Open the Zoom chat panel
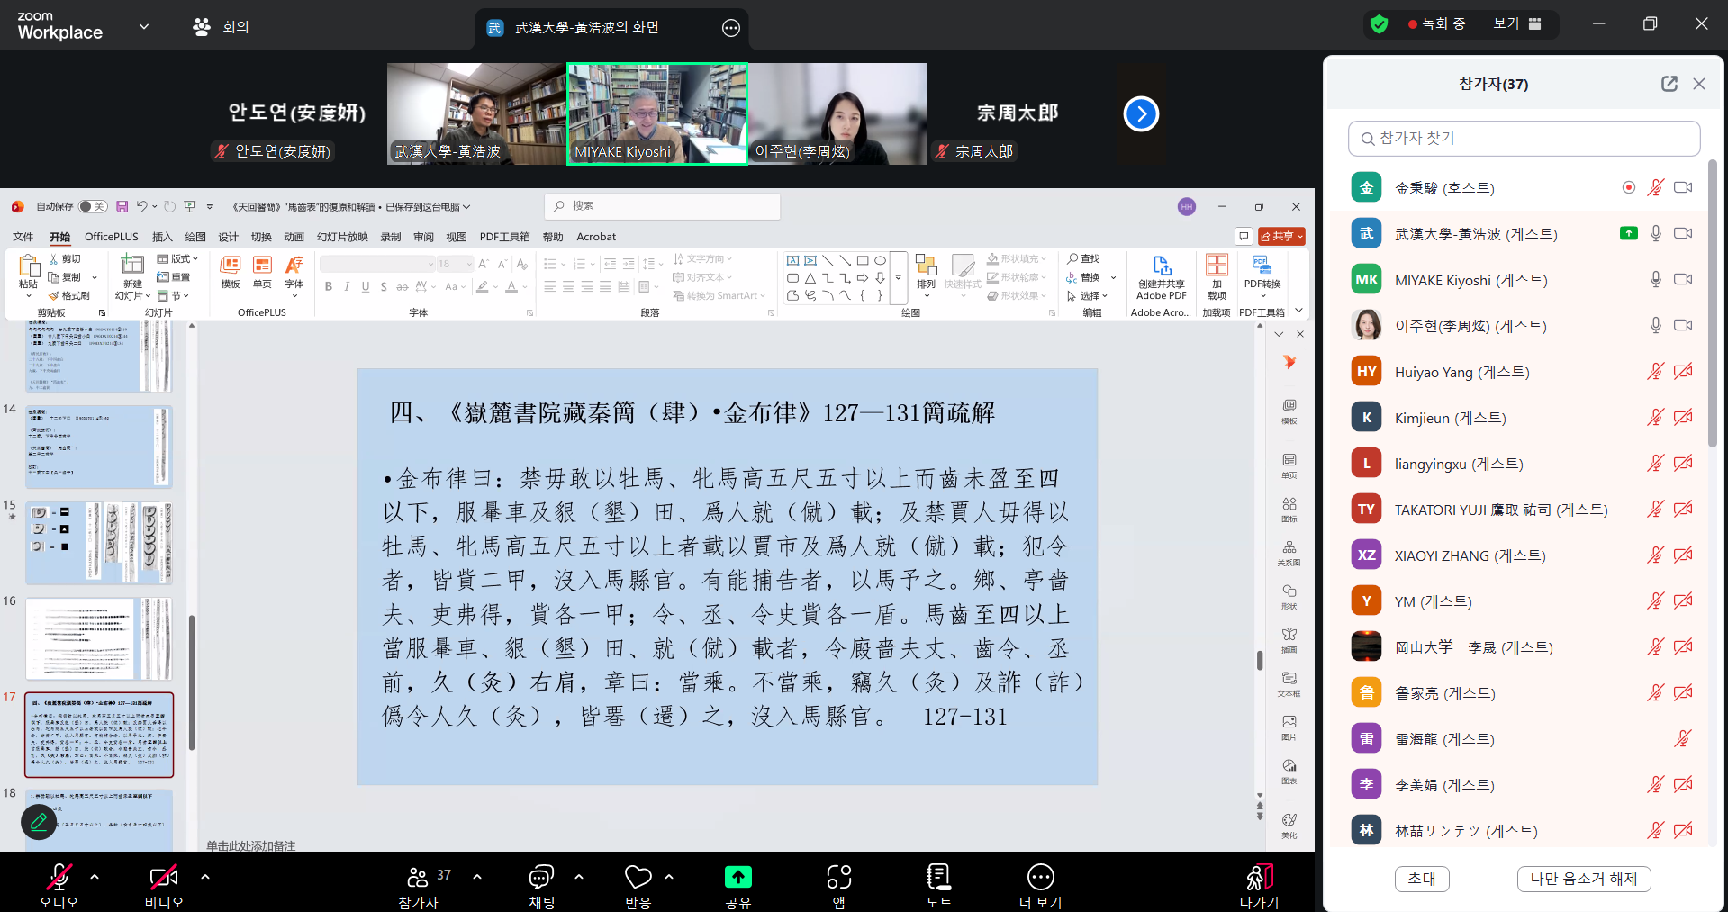This screenshot has height=912, width=1728. [541, 877]
